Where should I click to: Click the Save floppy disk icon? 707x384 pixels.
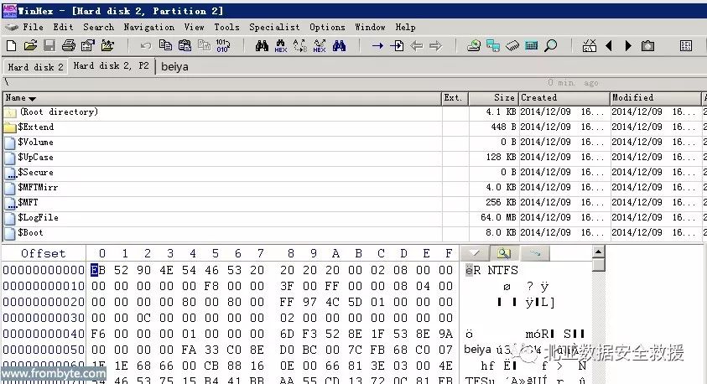[49, 45]
